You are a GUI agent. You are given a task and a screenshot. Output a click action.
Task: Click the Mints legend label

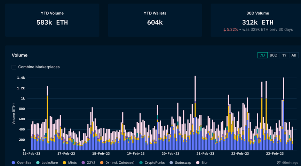72,163
